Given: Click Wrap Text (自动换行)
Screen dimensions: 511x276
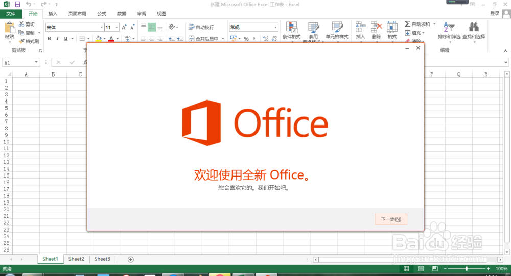Looking at the screenshot, I should pos(201,28).
